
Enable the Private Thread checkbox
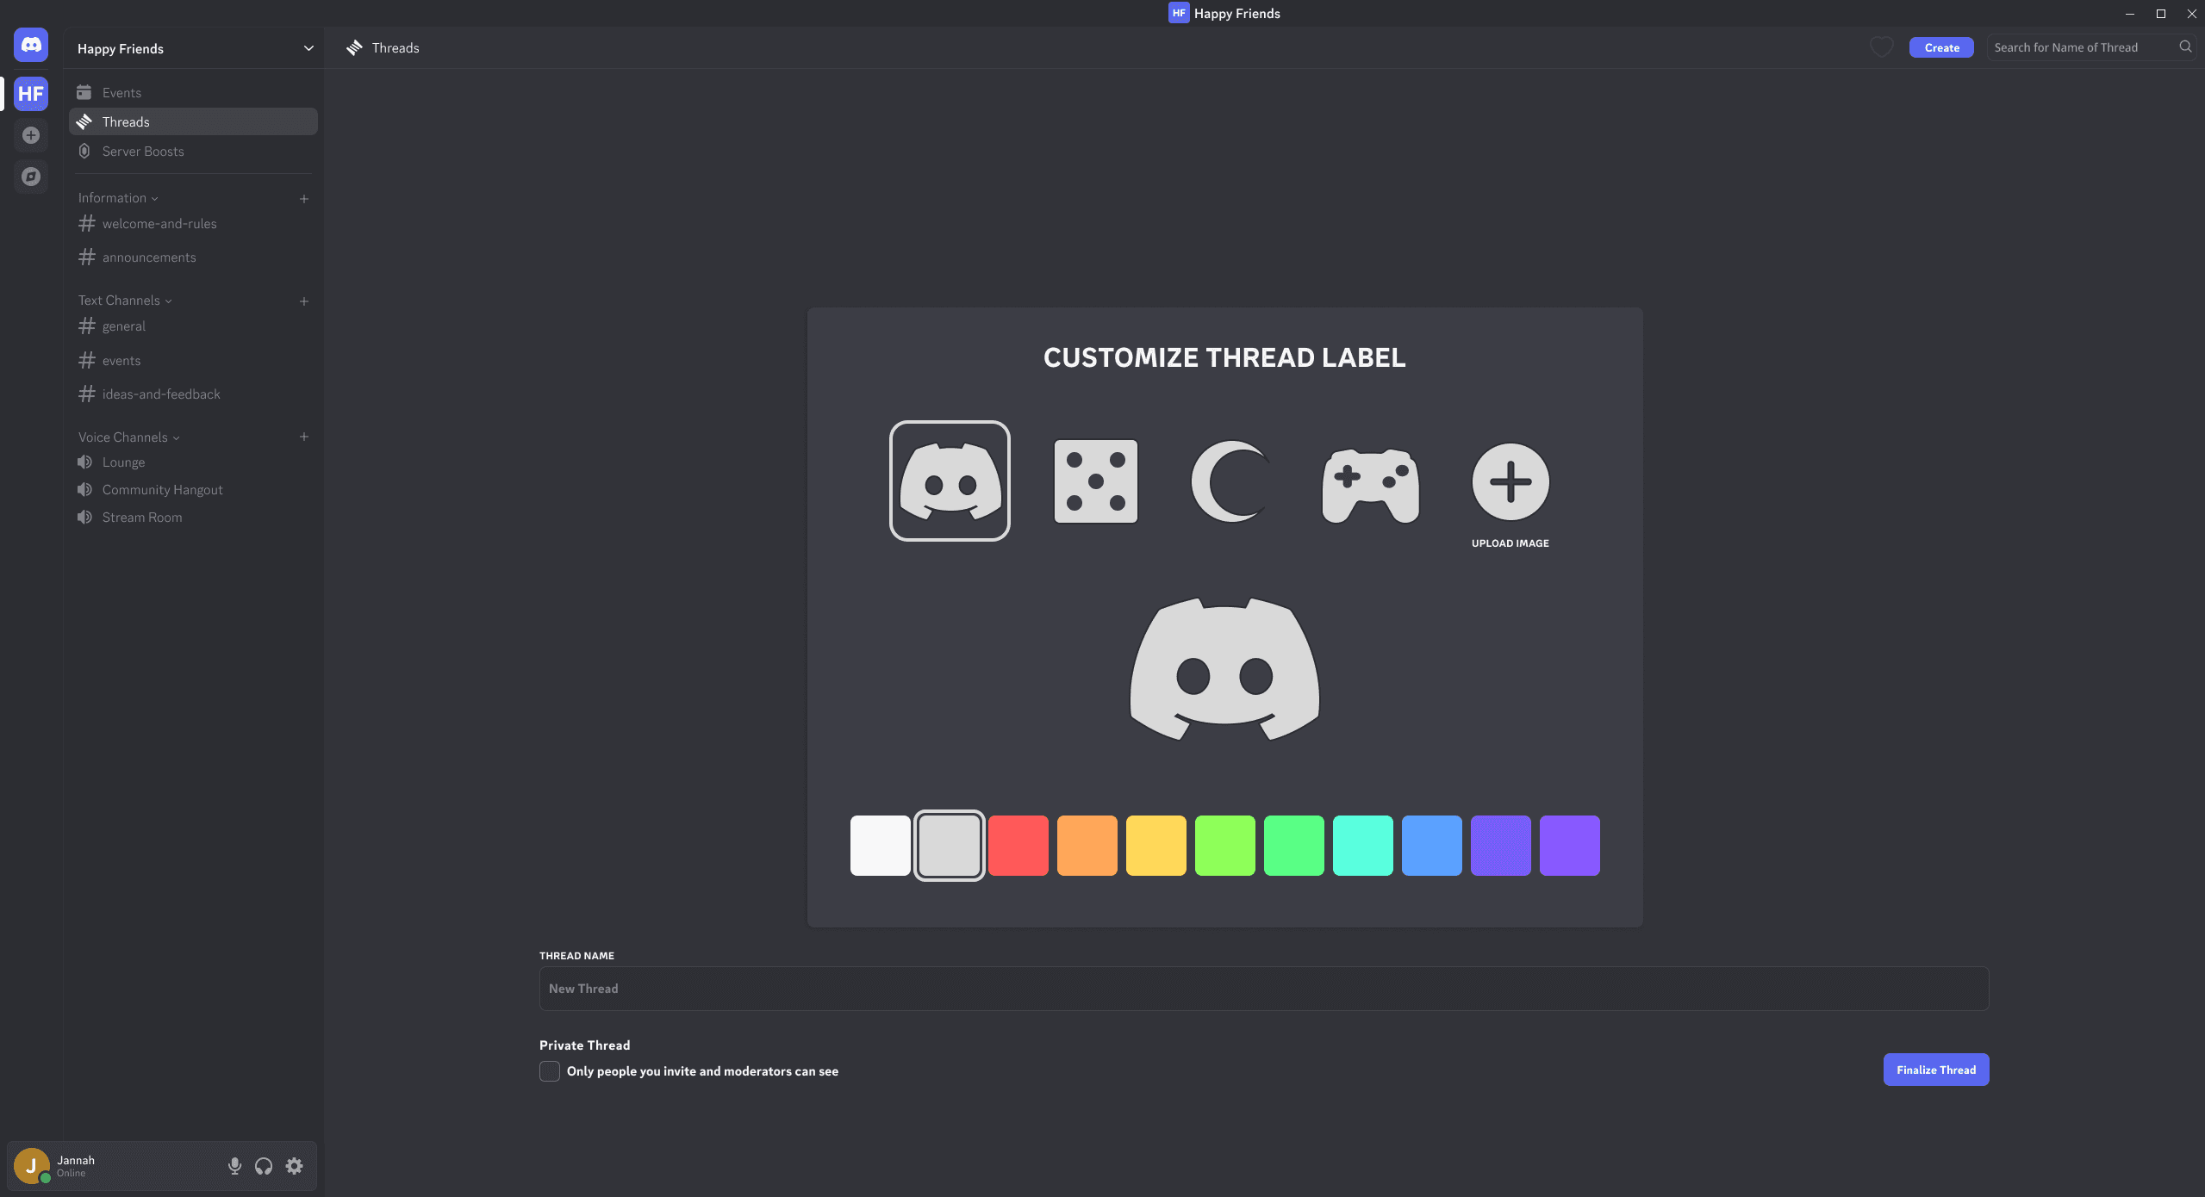[550, 1071]
